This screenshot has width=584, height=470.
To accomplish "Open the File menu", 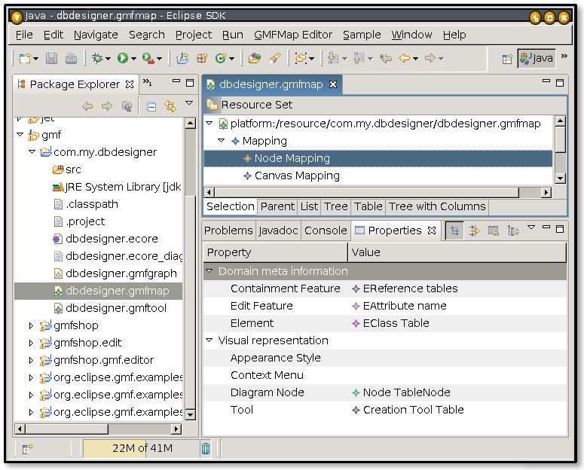I will pyautogui.click(x=24, y=35).
